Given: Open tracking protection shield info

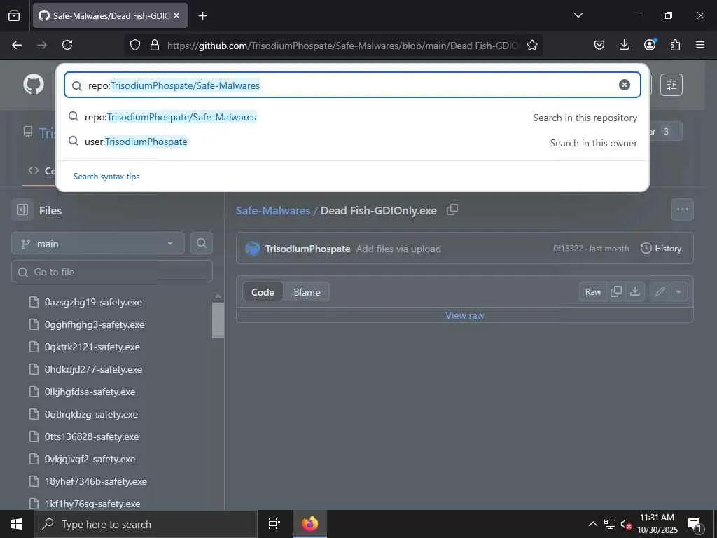Looking at the screenshot, I should tap(135, 45).
